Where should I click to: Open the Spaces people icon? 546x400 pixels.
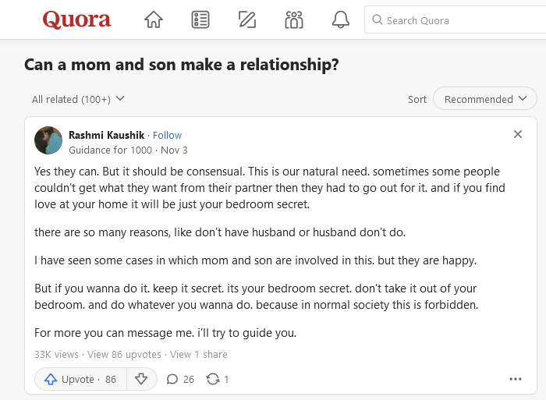pyautogui.click(x=294, y=20)
